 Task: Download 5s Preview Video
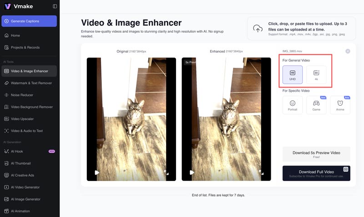tap(316, 154)
